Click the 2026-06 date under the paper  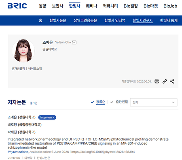click(14, 158)
